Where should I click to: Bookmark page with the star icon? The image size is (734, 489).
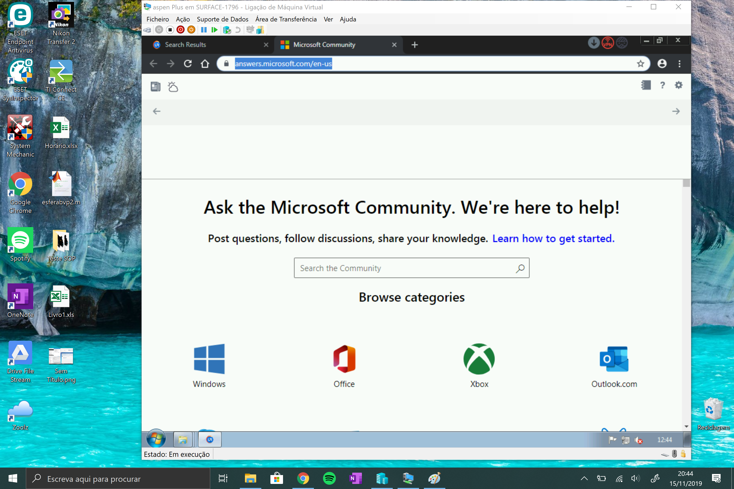[x=640, y=64]
